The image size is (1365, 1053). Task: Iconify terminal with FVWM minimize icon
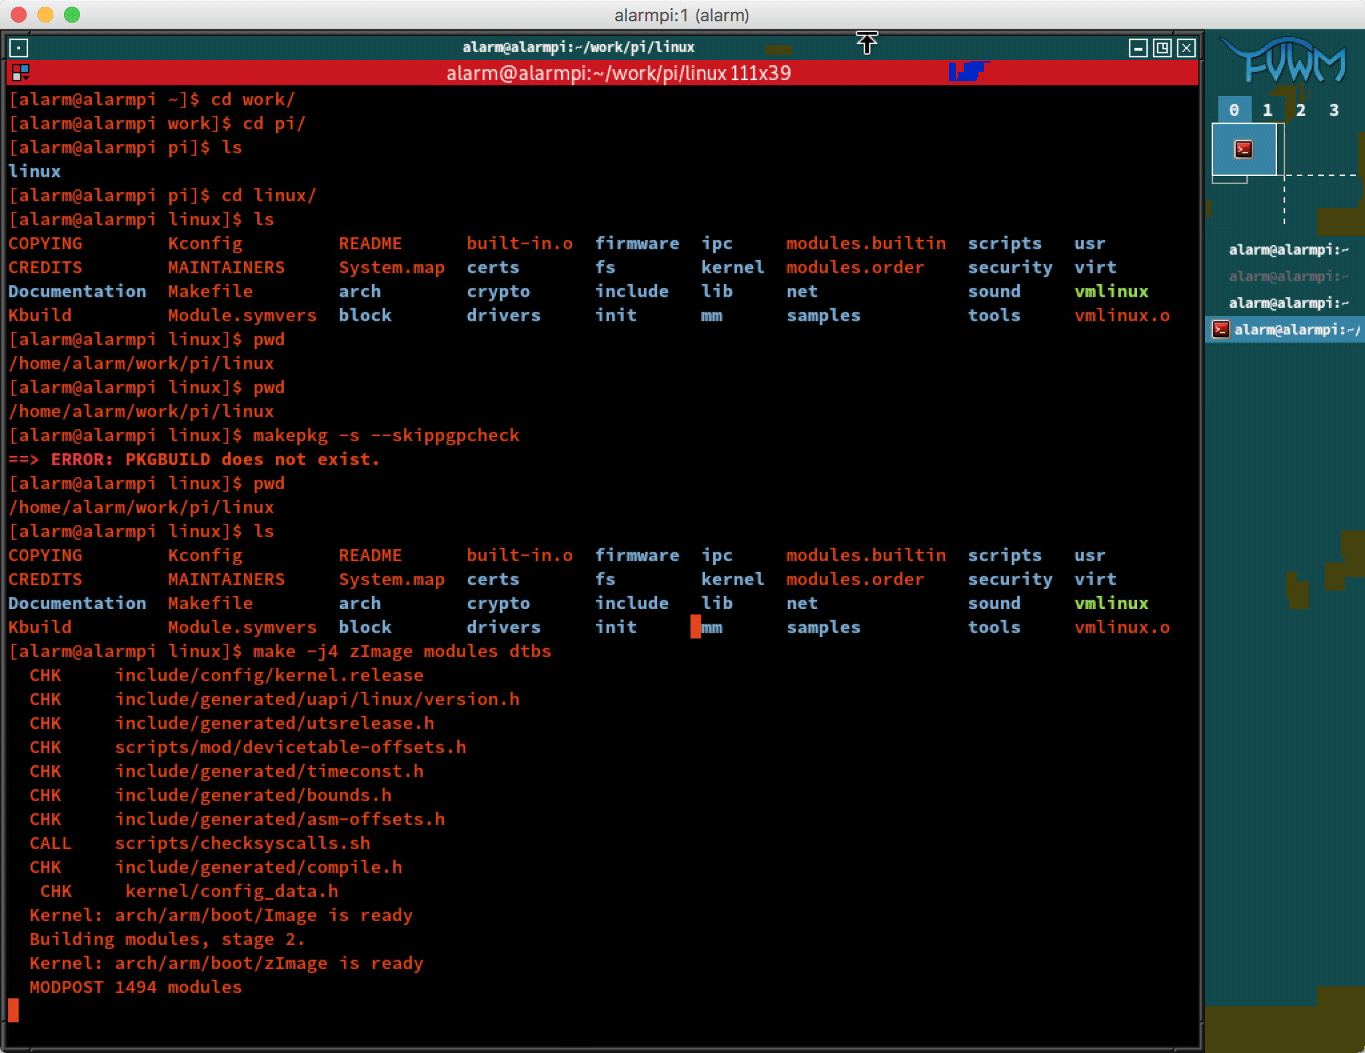click(x=1138, y=48)
